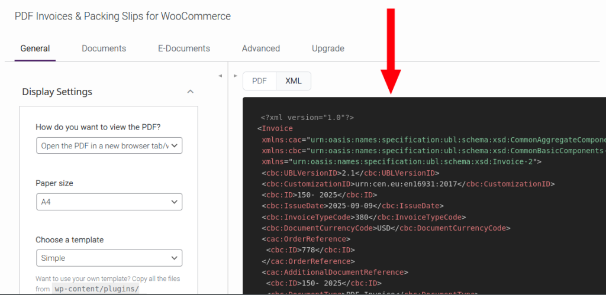Open the Documents tab

tap(104, 48)
